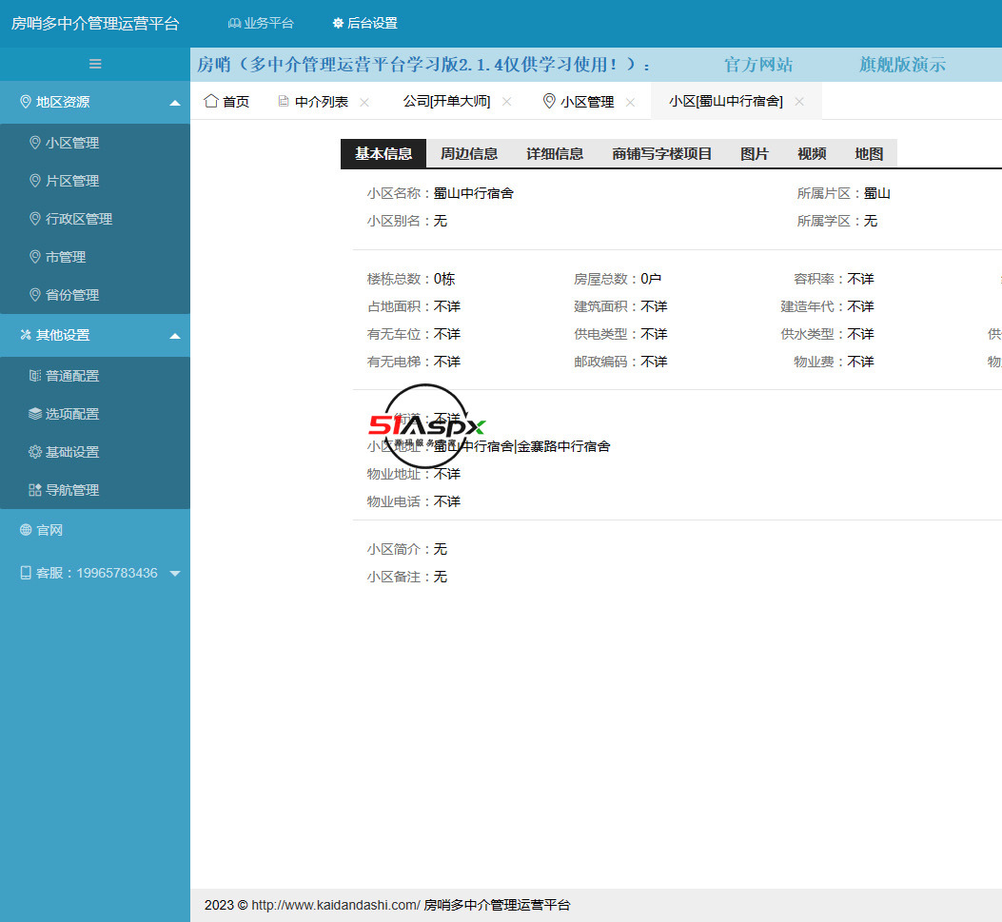Collapse the 其他设置 section

pyautogui.click(x=175, y=336)
